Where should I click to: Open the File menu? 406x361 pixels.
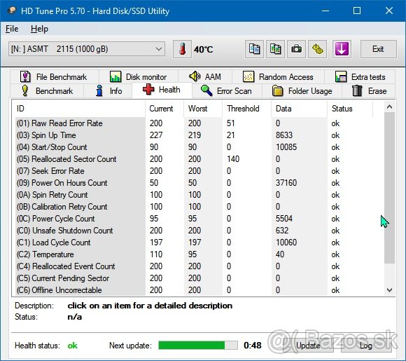(12, 29)
